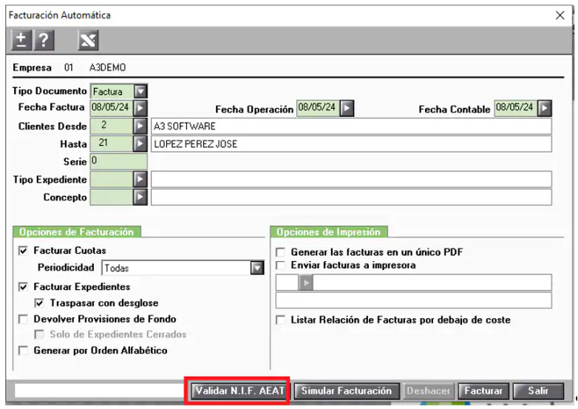Image resolution: width=578 pixels, height=409 pixels.
Task: Open the Fecha Factura date picker arrow
Action: [140, 108]
